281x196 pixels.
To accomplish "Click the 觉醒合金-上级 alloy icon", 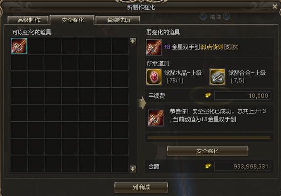I will 217,77.
